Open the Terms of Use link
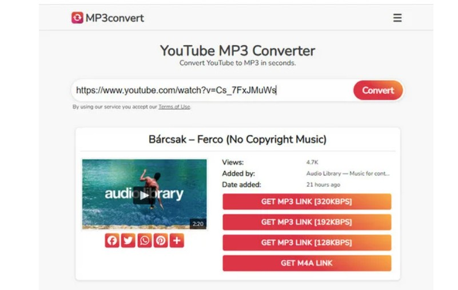The image size is (458, 290). (x=174, y=107)
